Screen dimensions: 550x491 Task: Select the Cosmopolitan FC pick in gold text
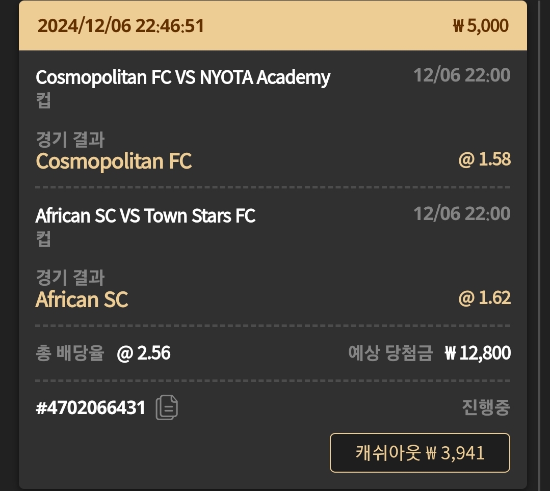tap(114, 161)
